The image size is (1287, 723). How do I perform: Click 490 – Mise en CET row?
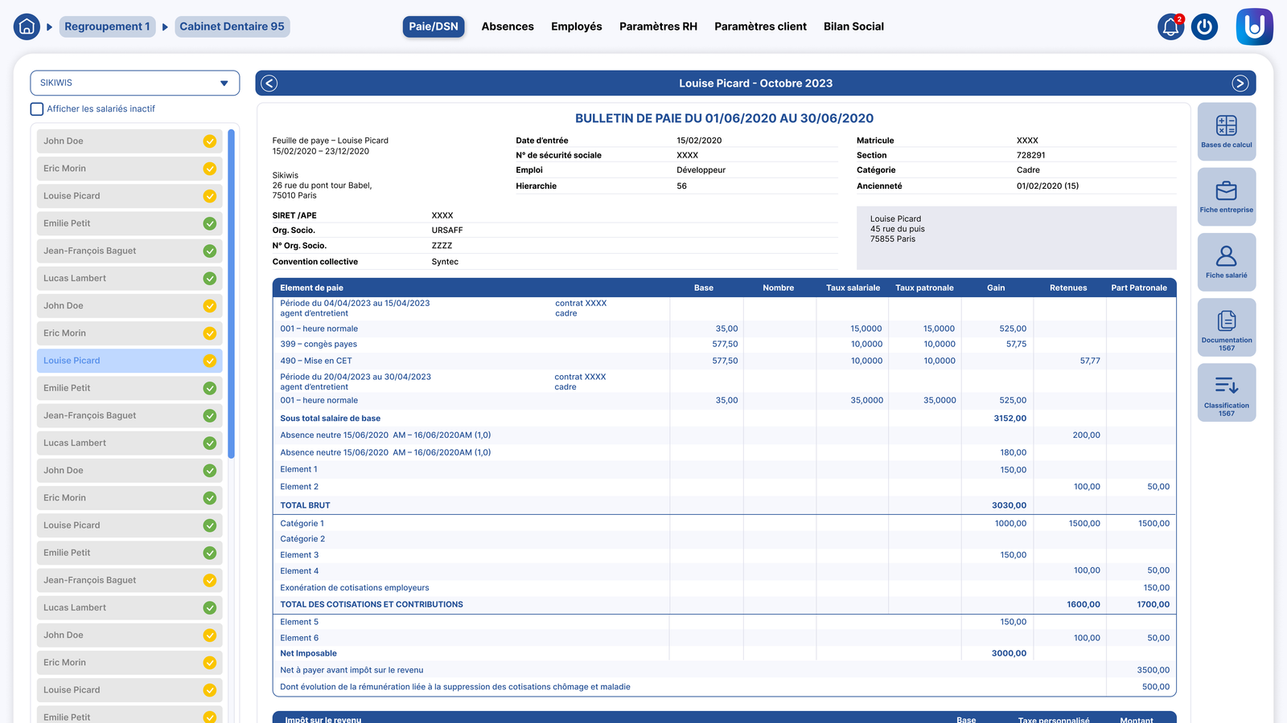coord(724,361)
